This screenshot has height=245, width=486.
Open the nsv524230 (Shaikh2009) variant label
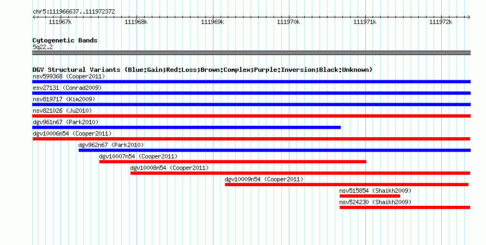pyautogui.click(x=375, y=202)
